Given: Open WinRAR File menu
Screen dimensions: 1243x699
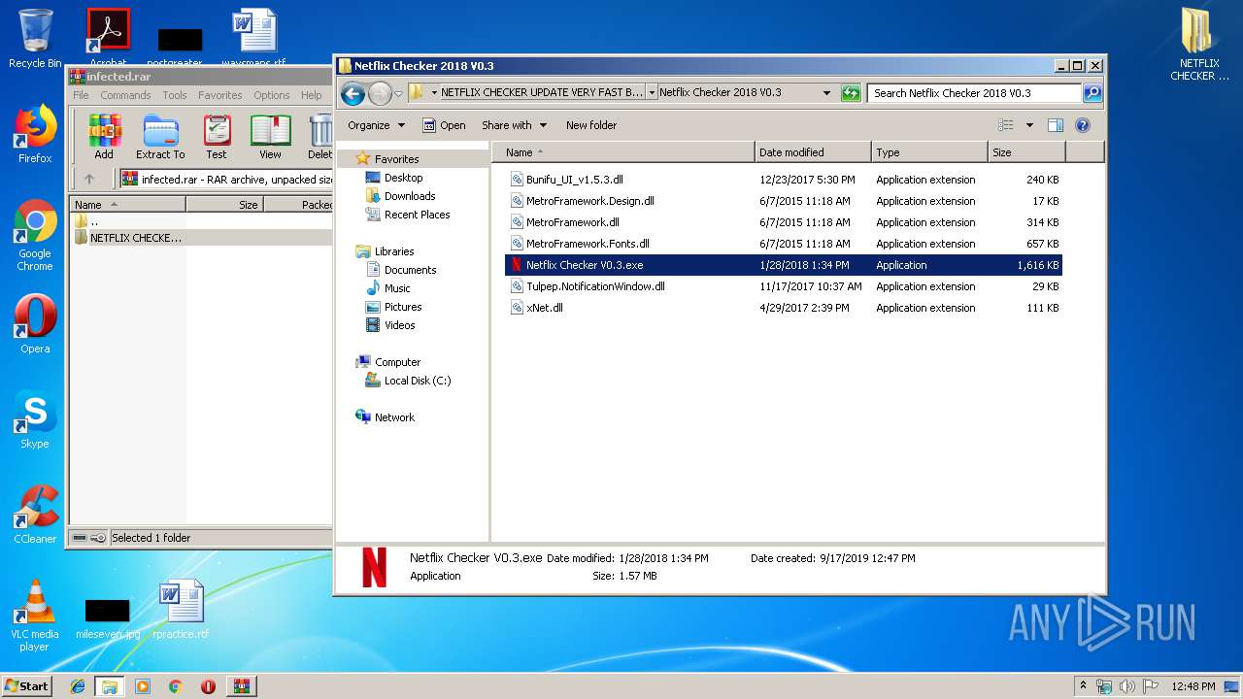Looking at the screenshot, I should click(81, 95).
